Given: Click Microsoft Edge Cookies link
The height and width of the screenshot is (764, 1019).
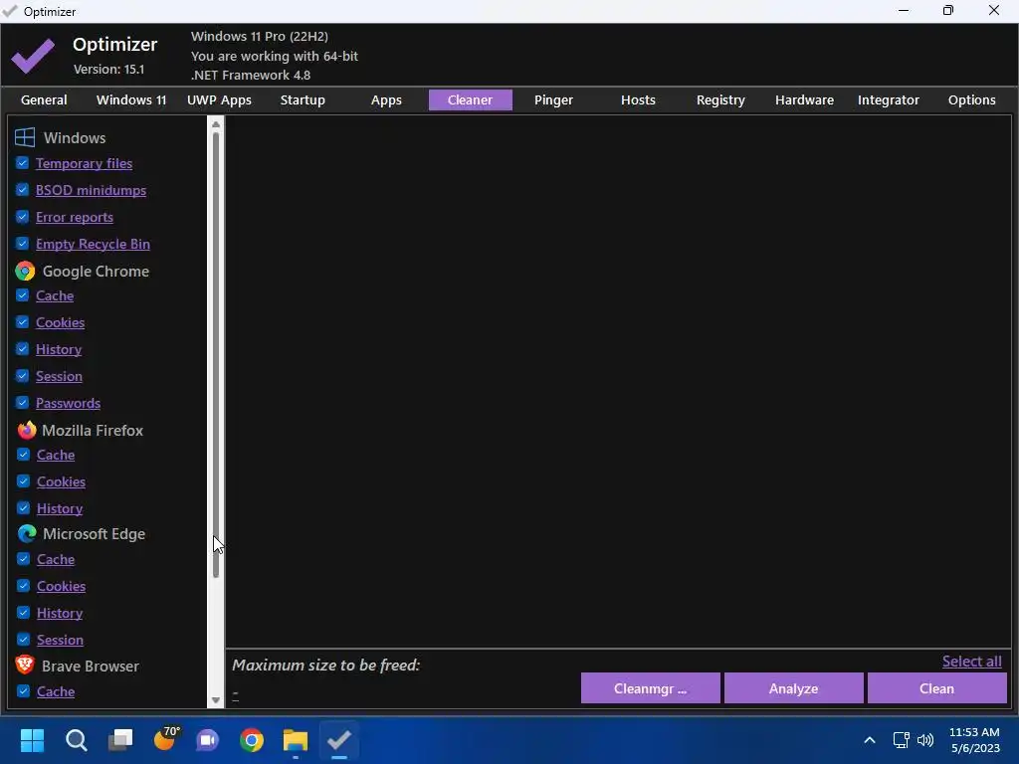Looking at the screenshot, I should click(61, 586).
